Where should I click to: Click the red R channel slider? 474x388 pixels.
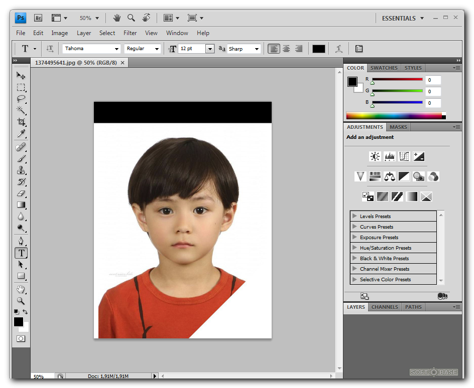click(397, 79)
